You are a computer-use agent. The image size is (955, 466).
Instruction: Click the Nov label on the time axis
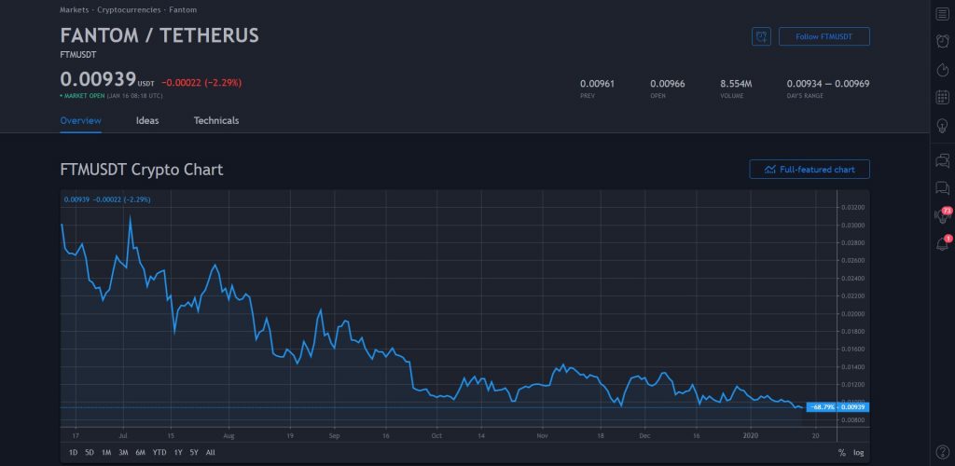click(x=543, y=435)
